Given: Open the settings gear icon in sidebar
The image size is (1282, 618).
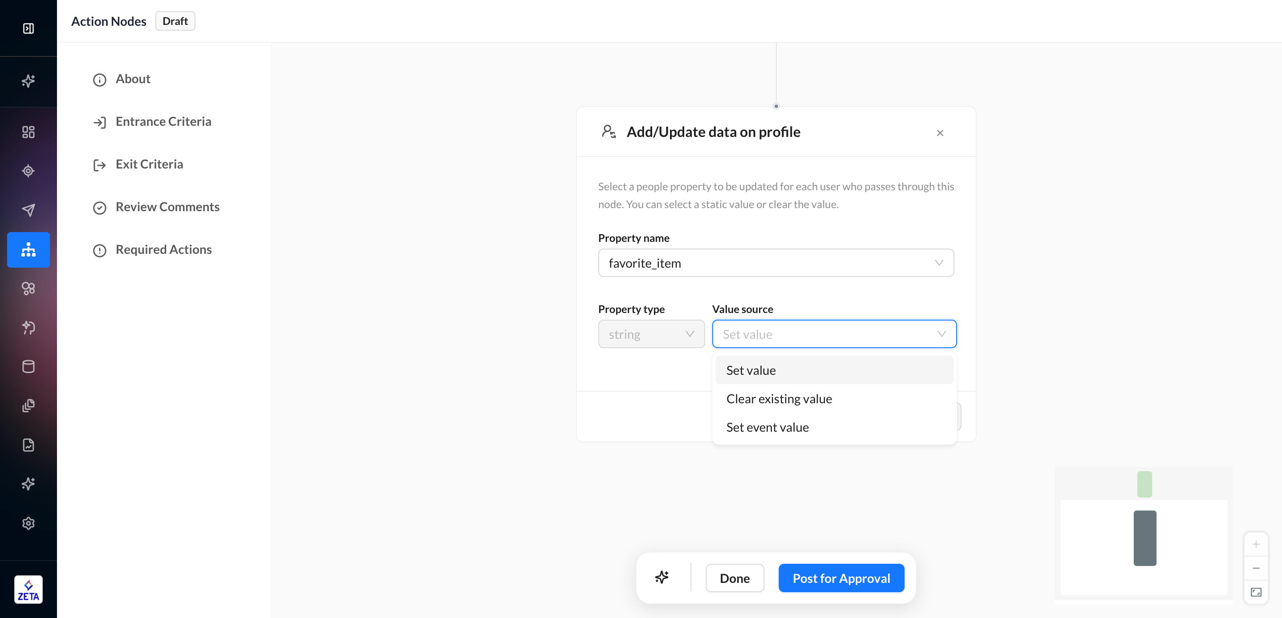Looking at the screenshot, I should (28, 523).
